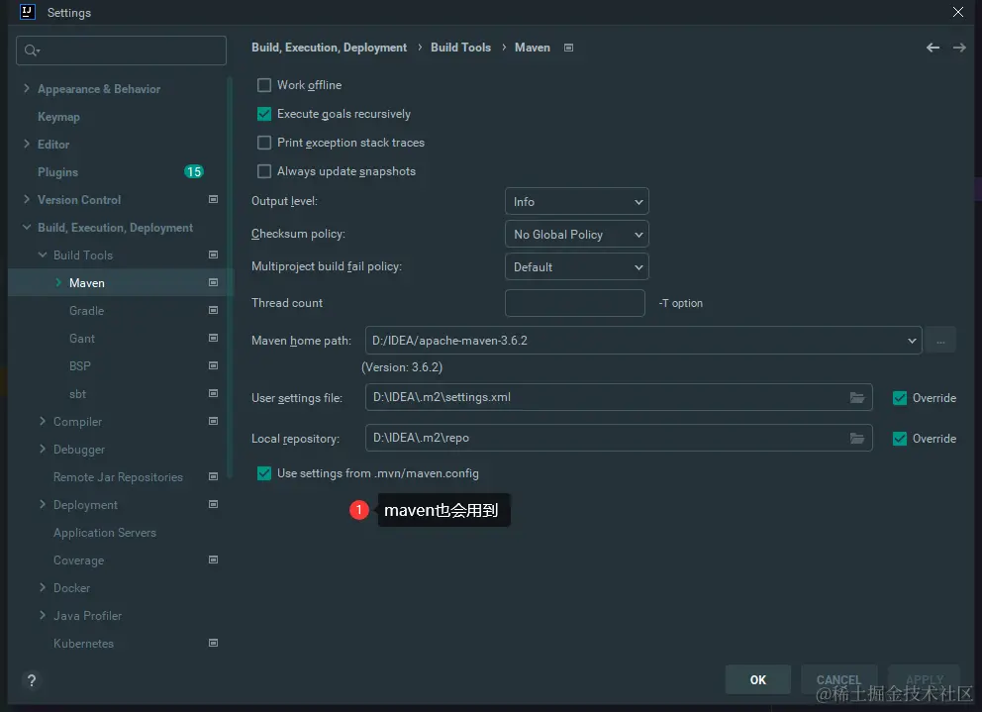Go forward with the right arrow

point(959,48)
